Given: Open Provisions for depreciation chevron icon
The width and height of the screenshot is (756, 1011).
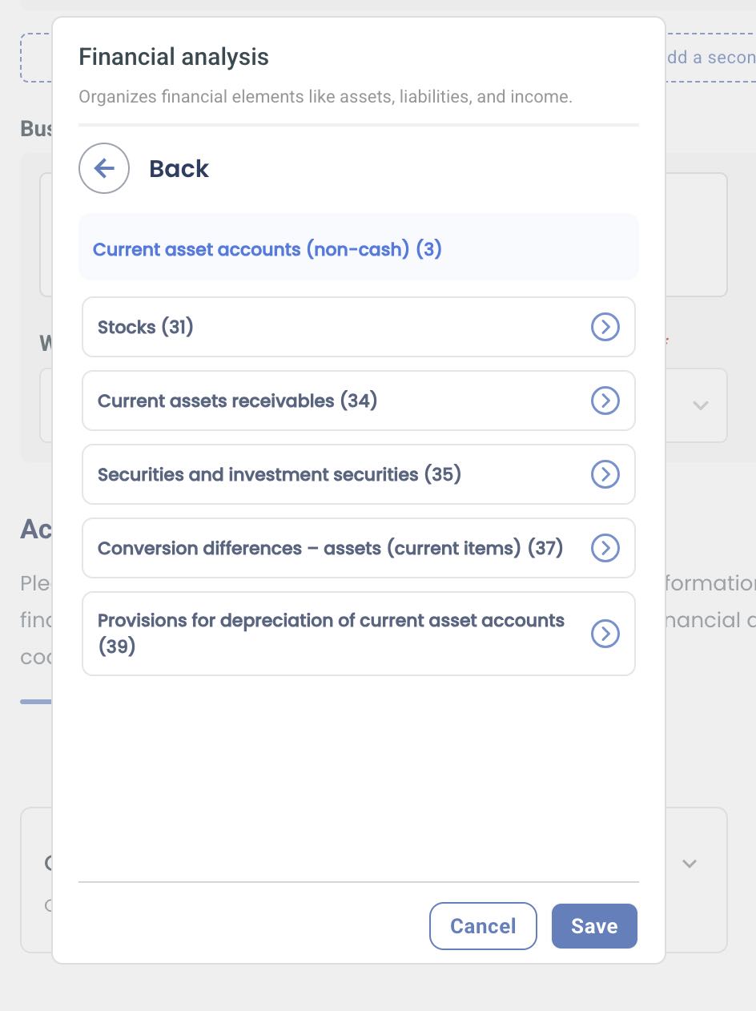Looking at the screenshot, I should [x=605, y=633].
